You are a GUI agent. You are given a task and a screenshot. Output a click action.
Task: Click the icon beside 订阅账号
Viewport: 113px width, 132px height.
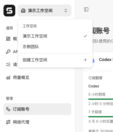coord(8,109)
